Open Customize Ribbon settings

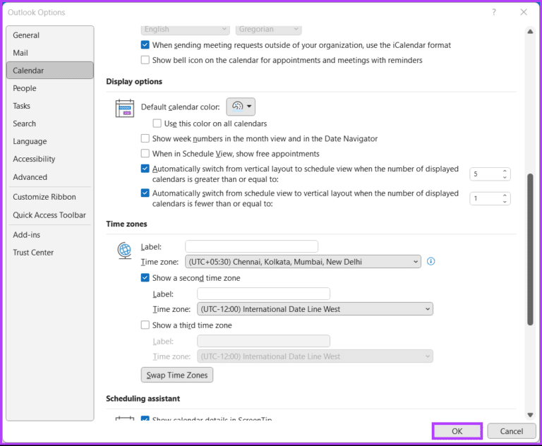[x=50, y=197]
